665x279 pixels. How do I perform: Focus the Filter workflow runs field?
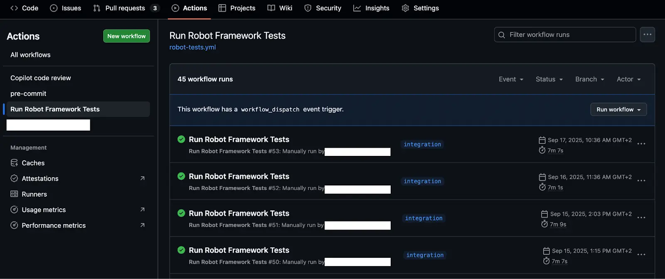point(565,35)
